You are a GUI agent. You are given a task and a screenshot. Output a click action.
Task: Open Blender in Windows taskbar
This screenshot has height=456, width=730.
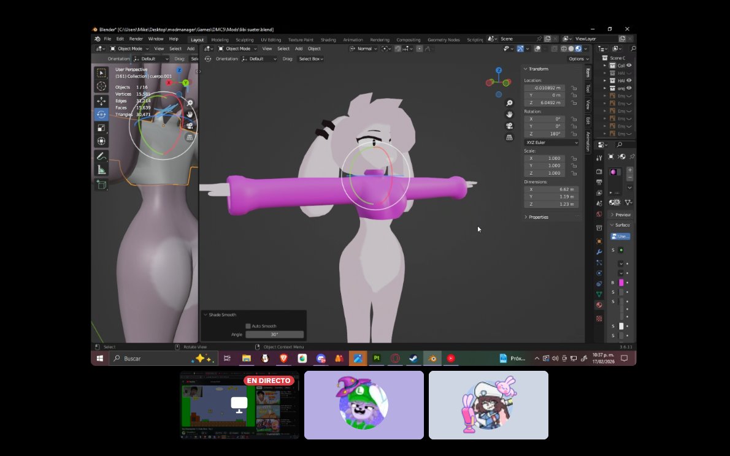tap(432, 359)
